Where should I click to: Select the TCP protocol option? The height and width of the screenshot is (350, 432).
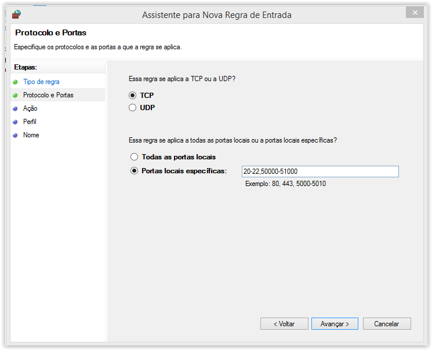click(133, 95)
